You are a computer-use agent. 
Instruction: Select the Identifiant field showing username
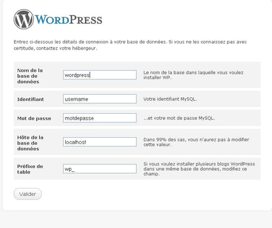point(100,99)
